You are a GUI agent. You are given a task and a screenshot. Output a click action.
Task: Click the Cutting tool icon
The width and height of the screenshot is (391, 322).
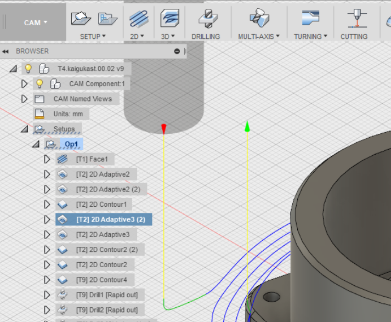point(357,18)
